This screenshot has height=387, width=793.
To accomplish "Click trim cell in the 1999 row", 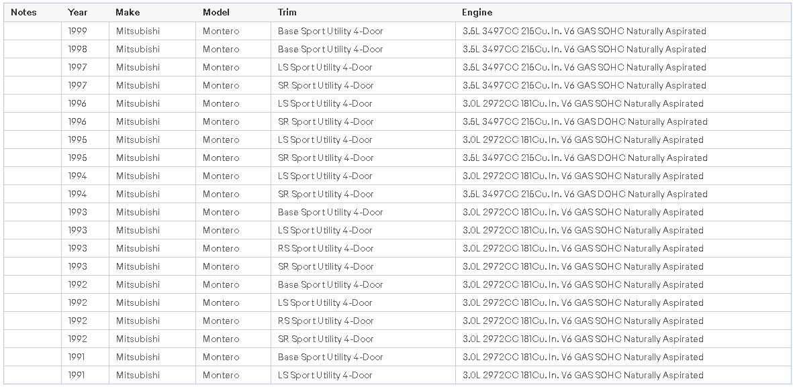I will coord(330,31).
